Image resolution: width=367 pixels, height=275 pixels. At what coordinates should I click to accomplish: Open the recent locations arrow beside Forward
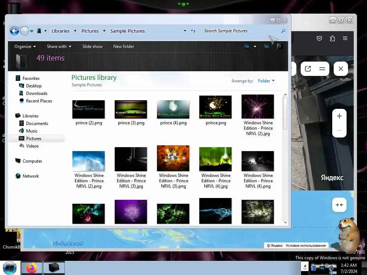(x=32, y=31)
